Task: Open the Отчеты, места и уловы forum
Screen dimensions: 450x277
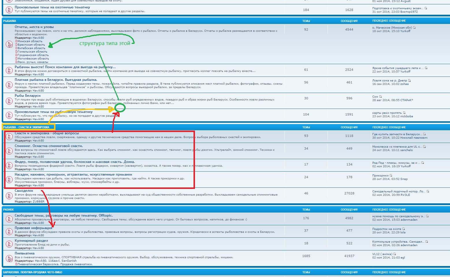Action: [34, 27]
